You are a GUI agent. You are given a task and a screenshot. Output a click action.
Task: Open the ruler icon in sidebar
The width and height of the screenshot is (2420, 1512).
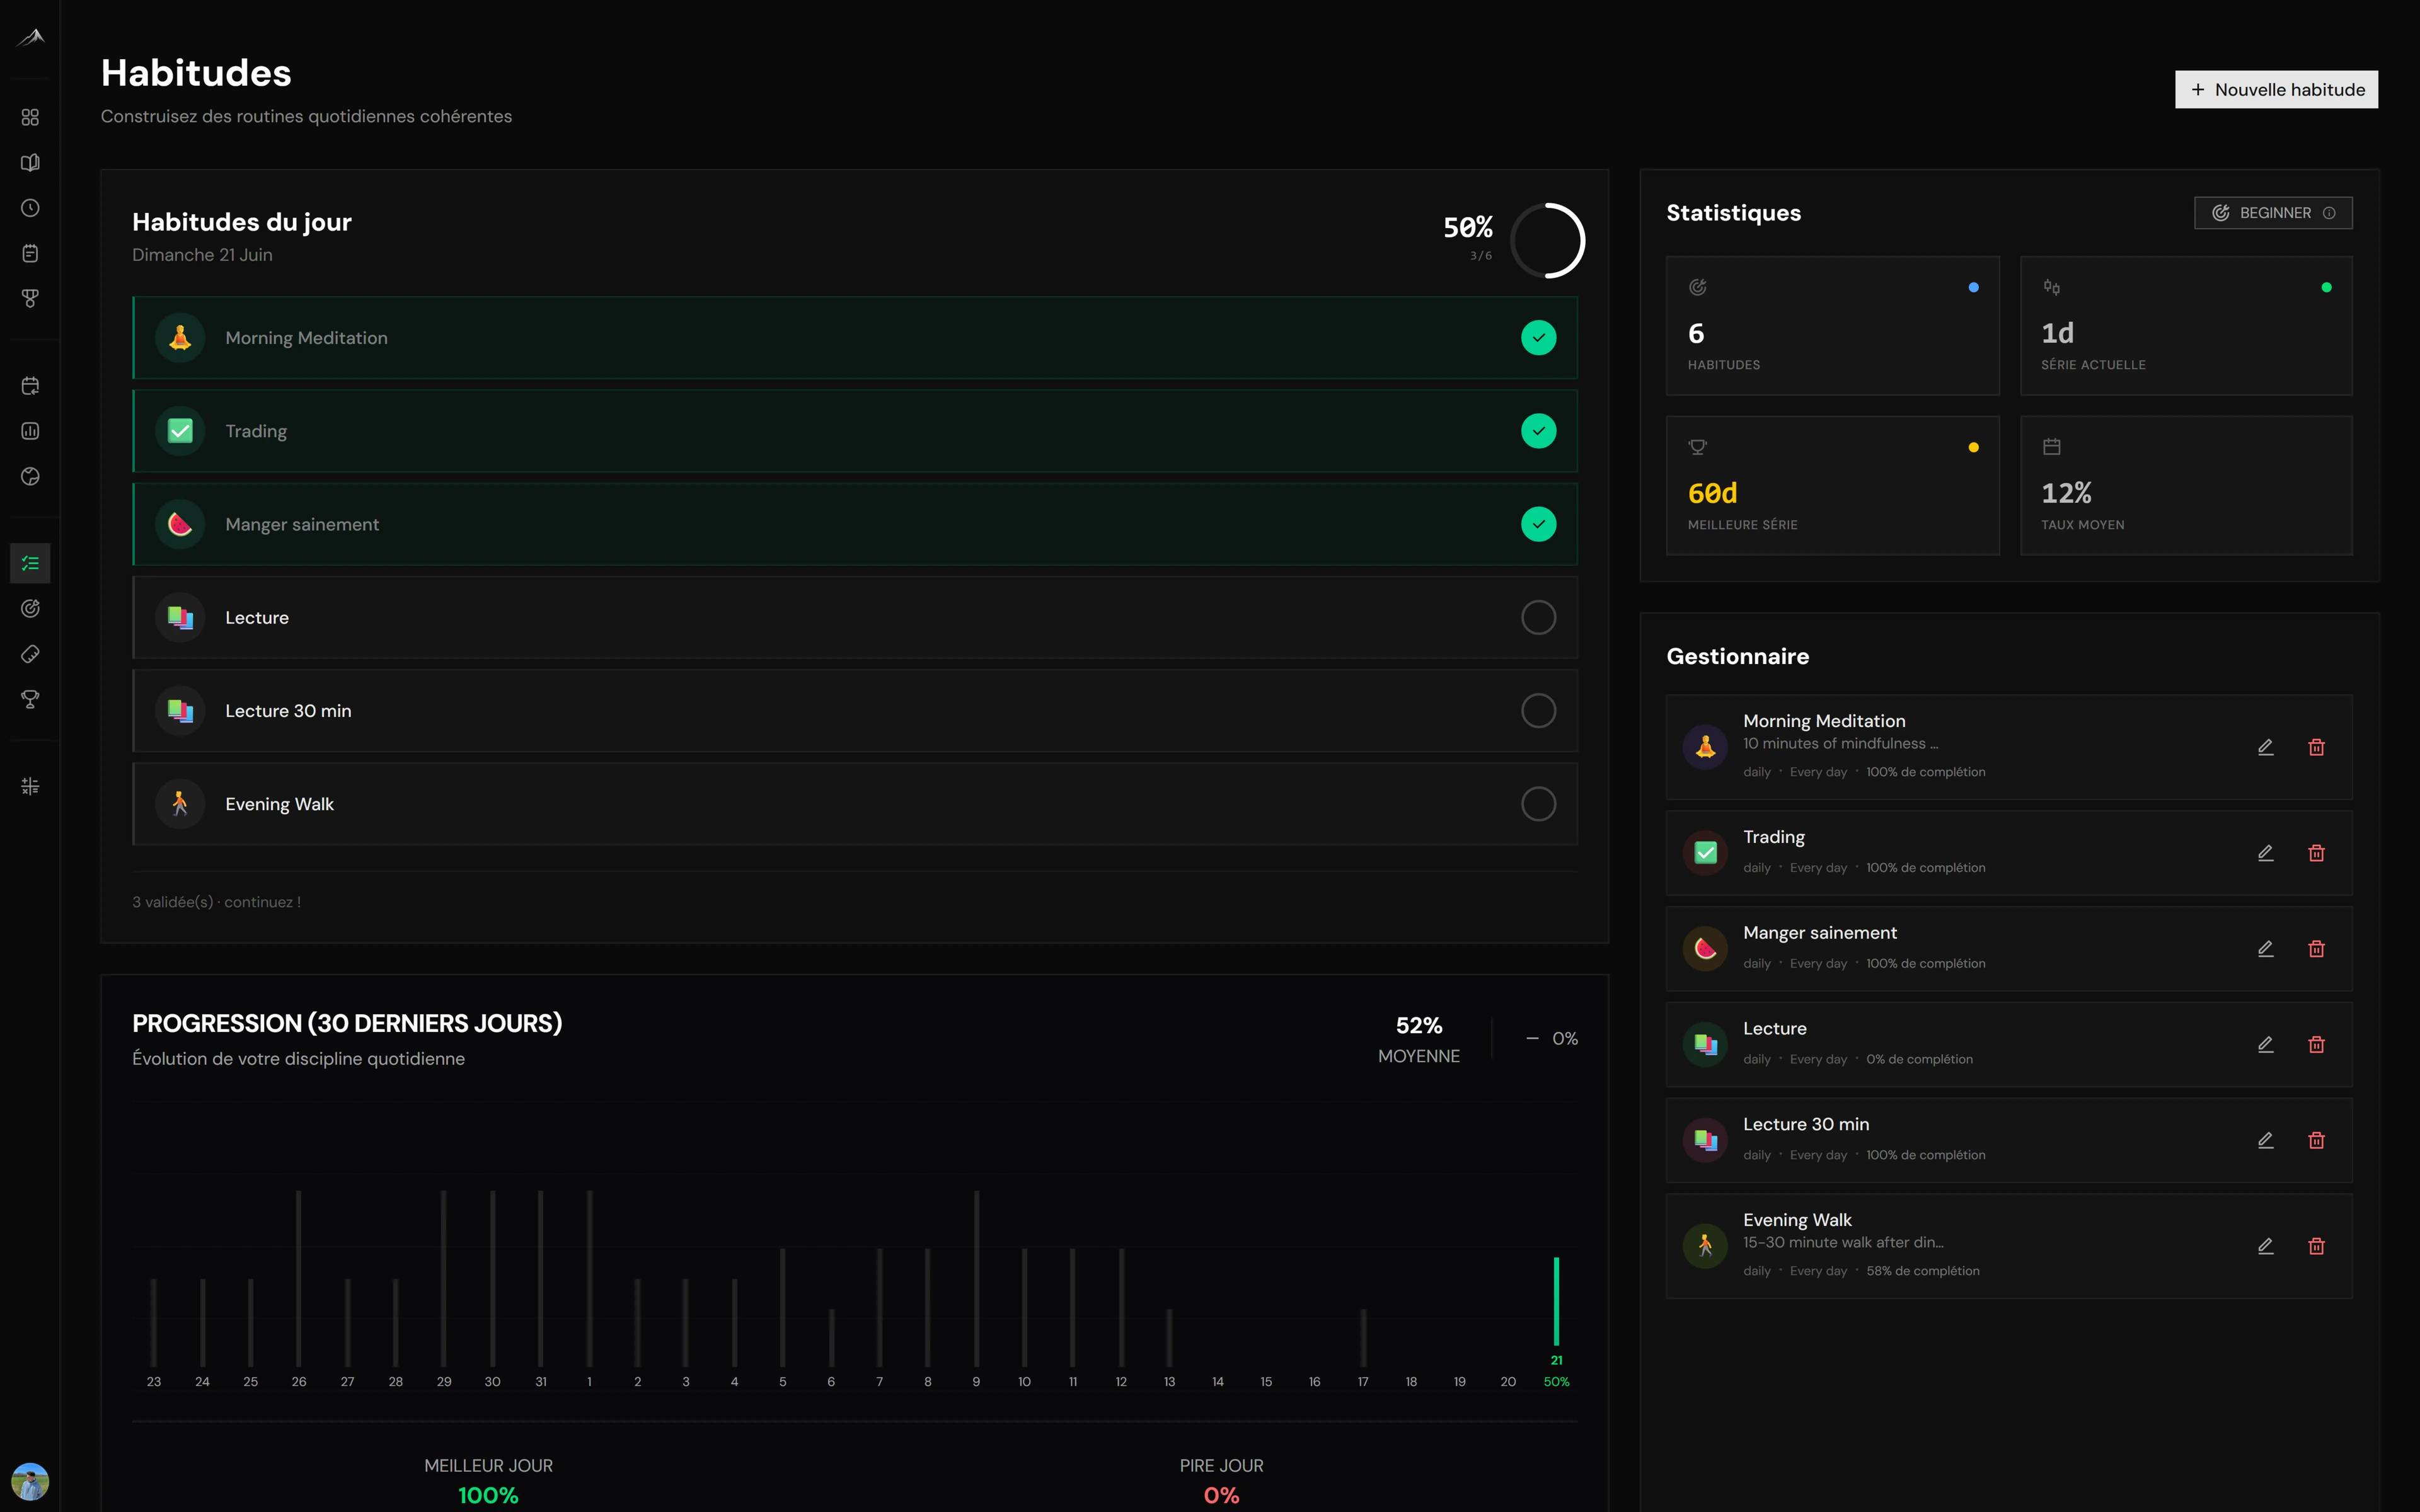(30, 654)
